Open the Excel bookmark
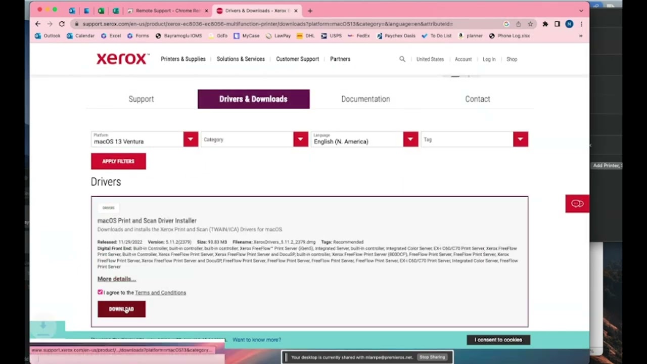The width and height of the screenshot is (647, 364). pyautogui.click(x=111, y=36)
